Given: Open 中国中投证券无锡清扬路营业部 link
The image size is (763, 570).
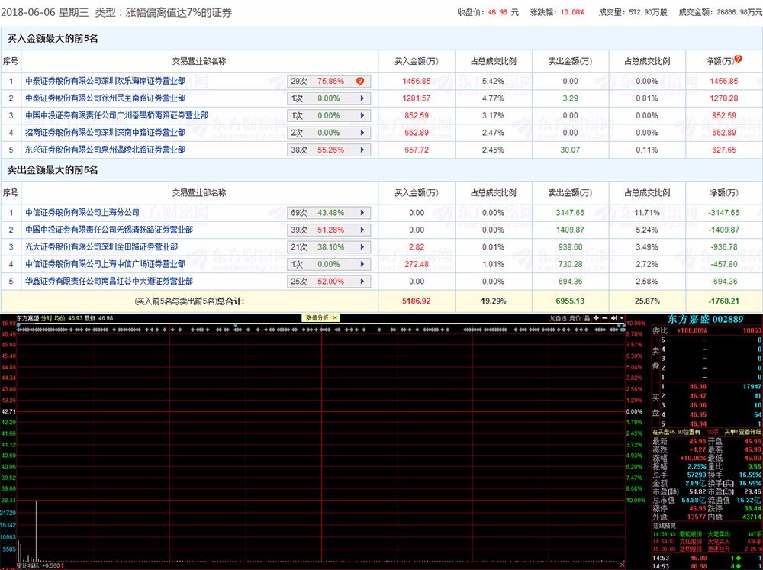Looking at the screenshot, I should tap(109, 230).
